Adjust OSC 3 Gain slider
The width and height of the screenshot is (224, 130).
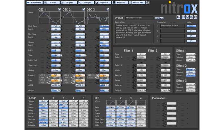click(x=104, y=81)
